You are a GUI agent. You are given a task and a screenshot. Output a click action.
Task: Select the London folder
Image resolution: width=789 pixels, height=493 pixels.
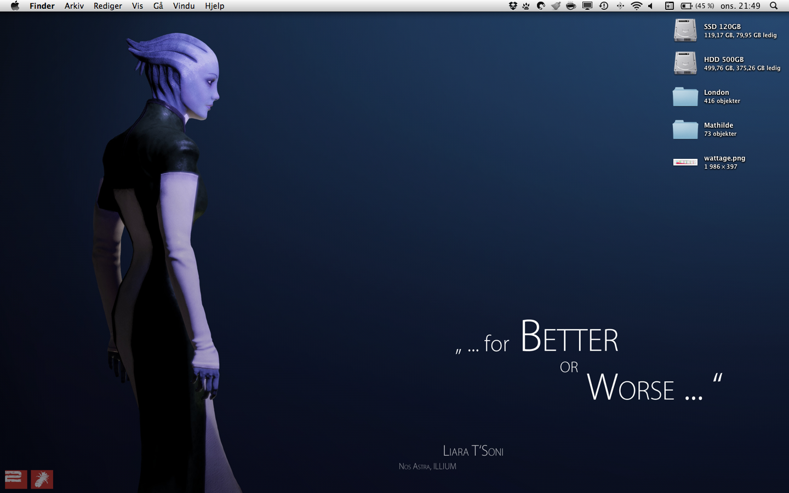point(685,96)
